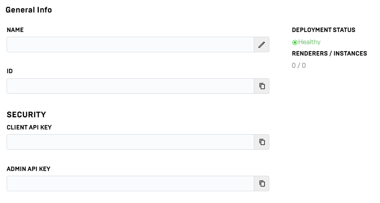380x203 pixels.
Task: Click inside the ID field
Action: click(x=130, y=86)
